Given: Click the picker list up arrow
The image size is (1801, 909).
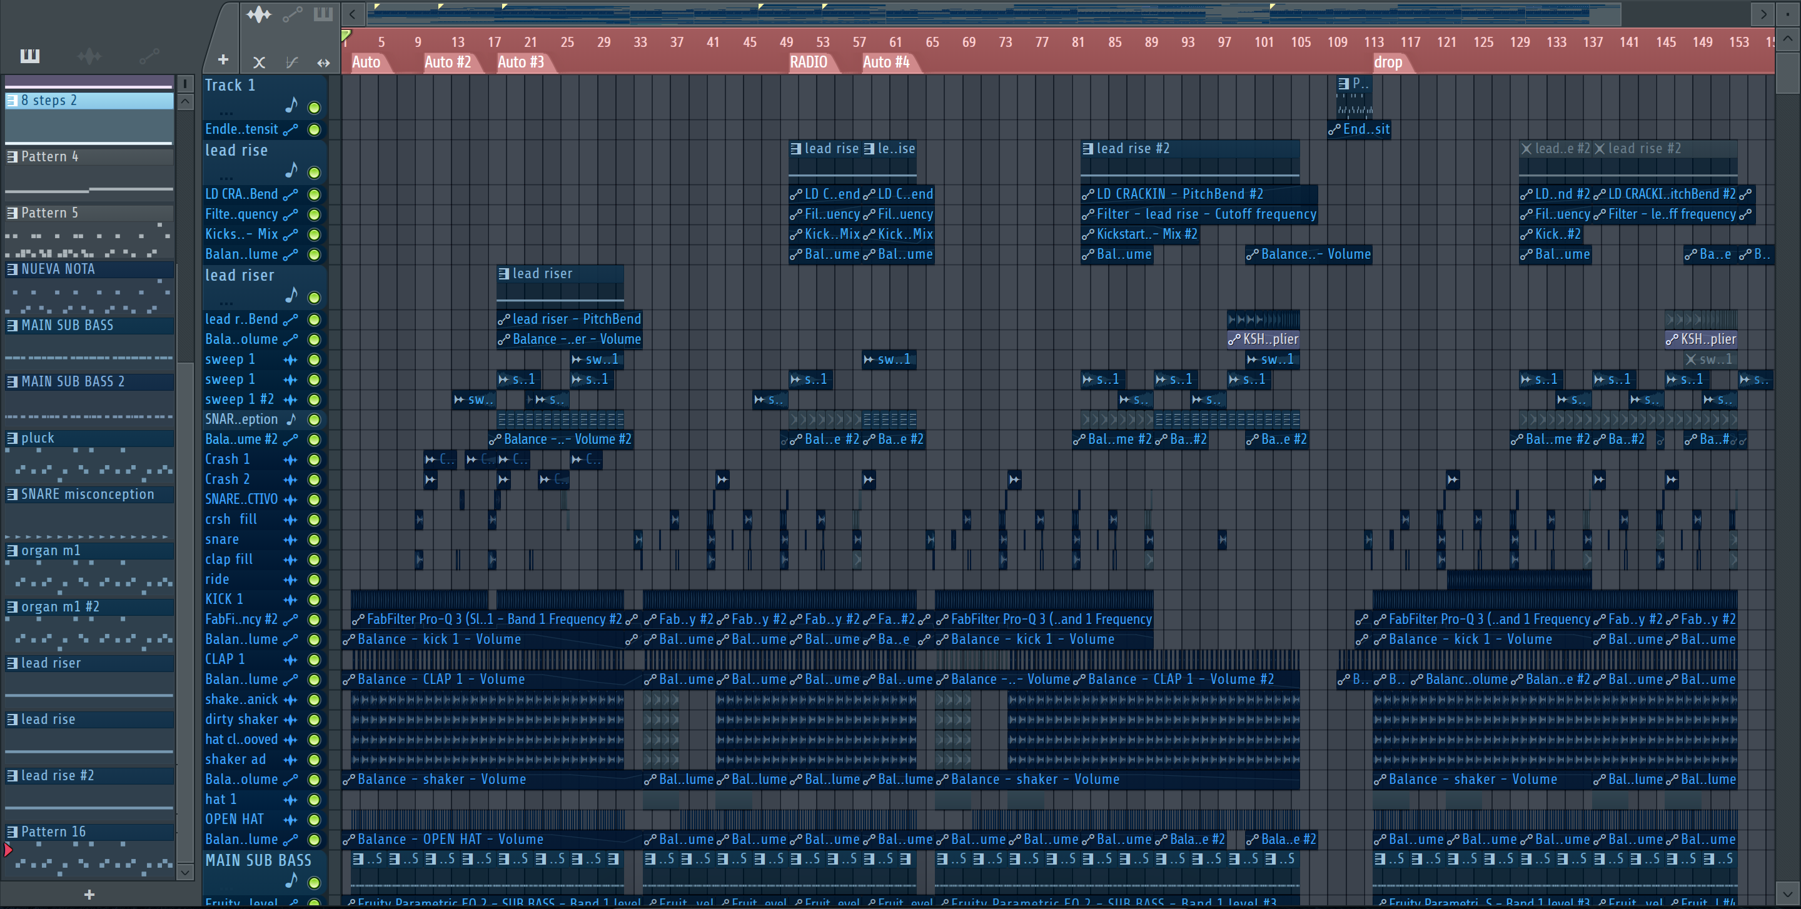Looking at the screenshot, I should 185,101.
